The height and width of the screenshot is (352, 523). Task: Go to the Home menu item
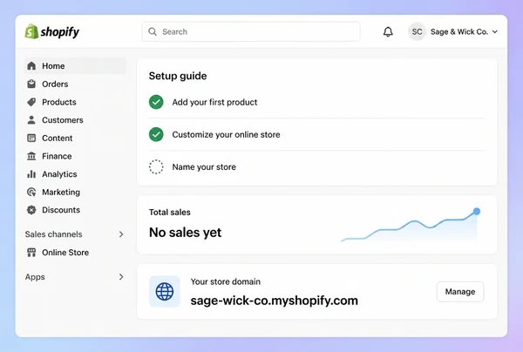(x=75, y=65)
